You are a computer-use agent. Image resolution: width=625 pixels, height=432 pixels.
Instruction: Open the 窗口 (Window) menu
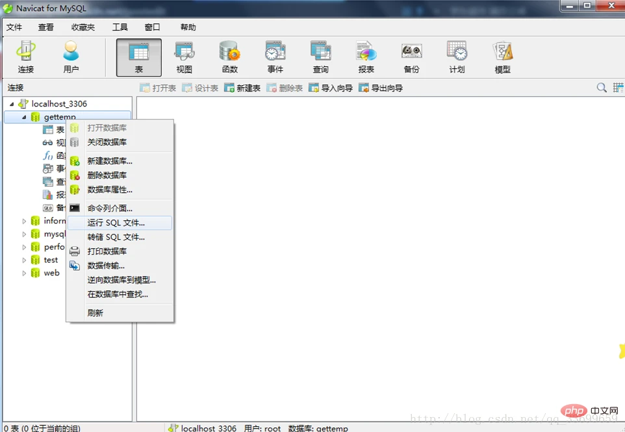click(152, 27)
